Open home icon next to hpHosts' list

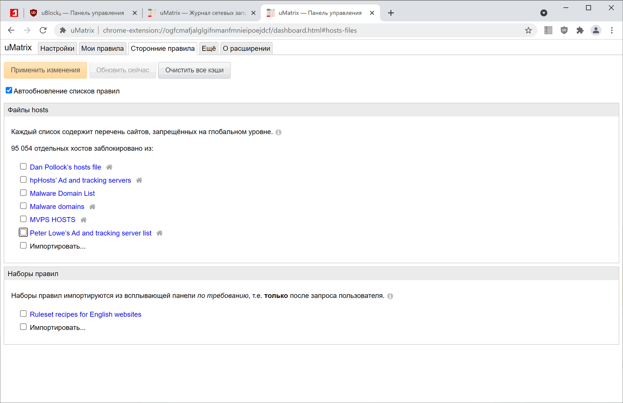pos(139,181)
